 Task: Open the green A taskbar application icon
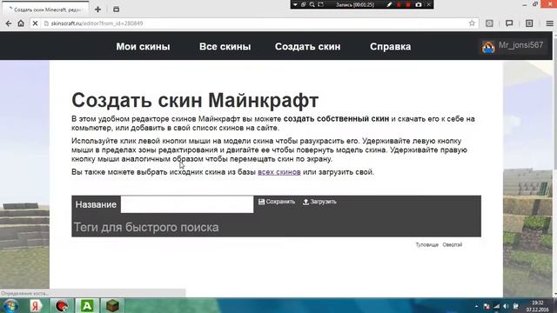(87, 305)
